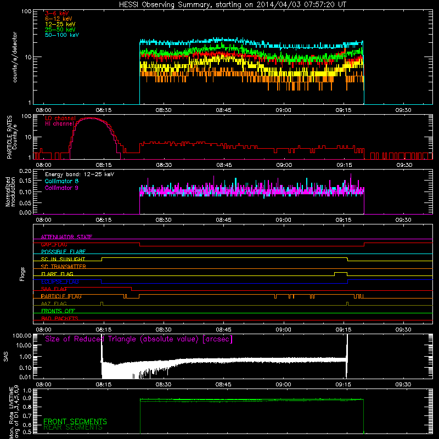The image size is (439, 439).
Task: Click the blue "ECLIPSE_FLAG" label
Action: pyautogui.click(x=60, y=282)
